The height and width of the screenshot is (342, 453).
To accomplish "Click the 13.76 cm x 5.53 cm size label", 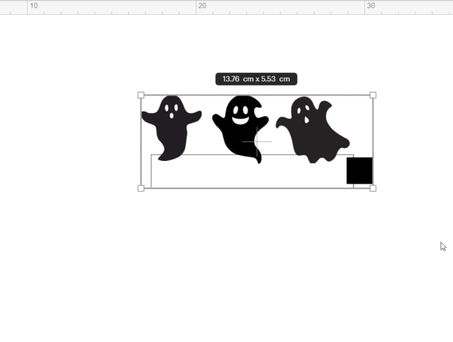I will coord(256,79).
